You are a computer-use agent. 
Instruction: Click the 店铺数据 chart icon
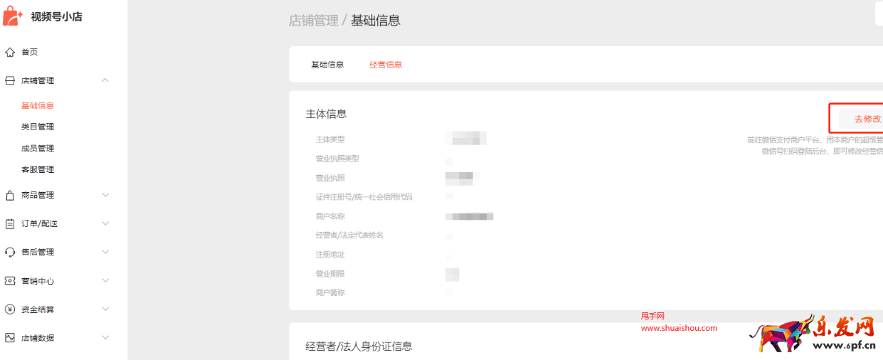pyautogui.click(x=10, y=338)
